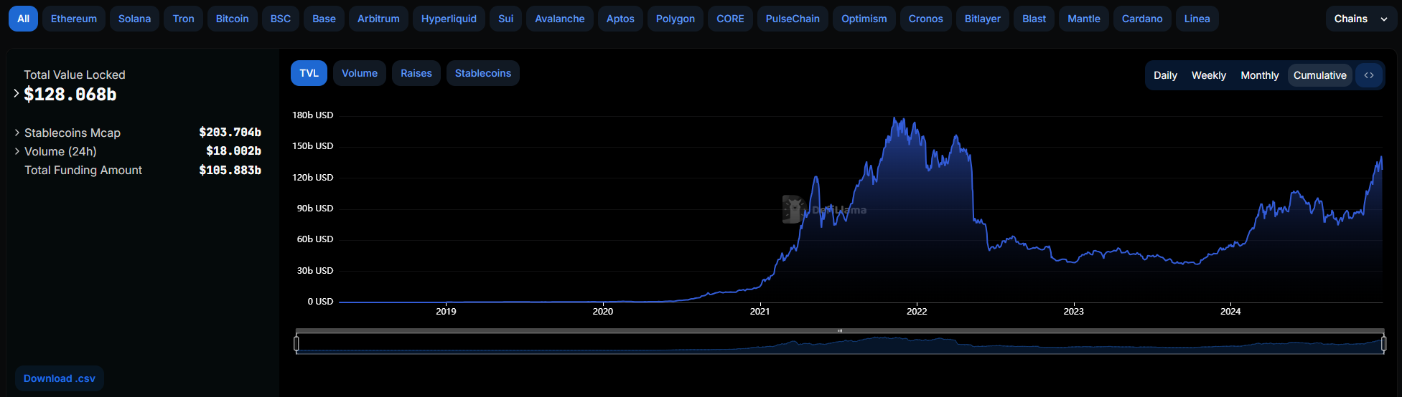Screen dimensions: 1402x397
Task: Switch chart grouping to Monthly
Action: click(1260, 75)
